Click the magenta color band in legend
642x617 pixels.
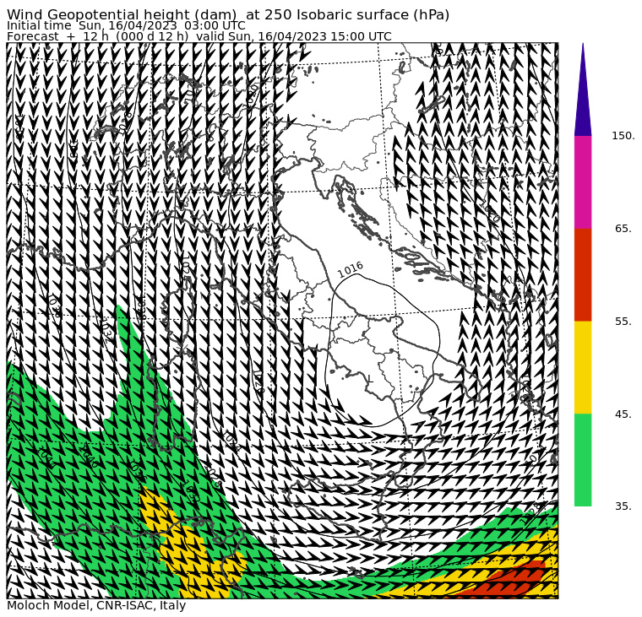point(583,182)
